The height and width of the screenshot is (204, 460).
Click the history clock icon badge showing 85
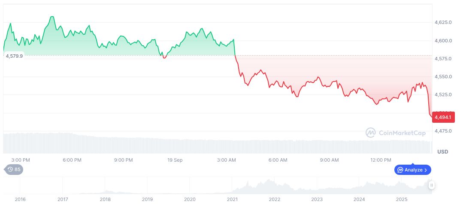pyautogui.click(x=14, y=169)
